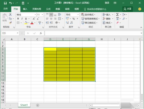Open the font size dropdown
This screenshot has width=144, height=109.
[42, 15]
